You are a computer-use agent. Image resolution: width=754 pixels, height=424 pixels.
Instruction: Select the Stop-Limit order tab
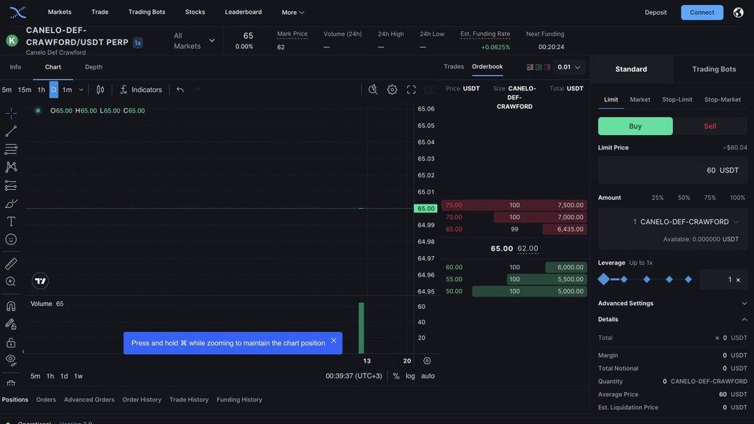(677, 99)
